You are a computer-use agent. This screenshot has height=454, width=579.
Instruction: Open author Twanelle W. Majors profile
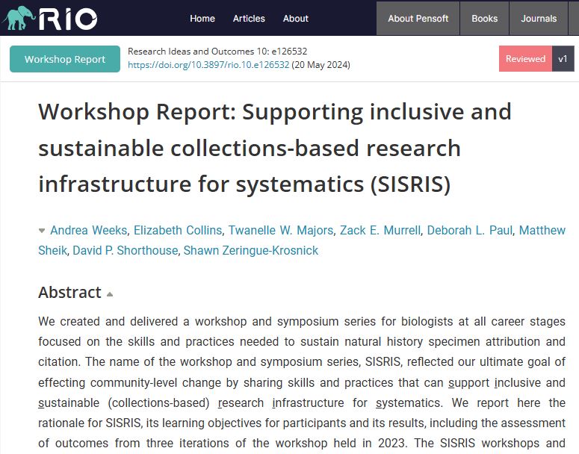click(281, 230)
